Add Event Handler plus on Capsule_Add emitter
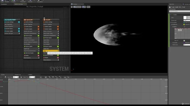 pos(38,53)
